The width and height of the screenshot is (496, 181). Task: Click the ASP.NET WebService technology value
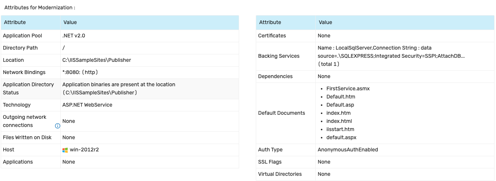(x=87, y=105)
